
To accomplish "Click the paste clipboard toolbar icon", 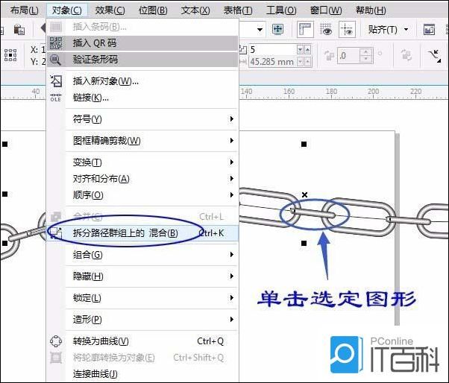I will point(19,30).
